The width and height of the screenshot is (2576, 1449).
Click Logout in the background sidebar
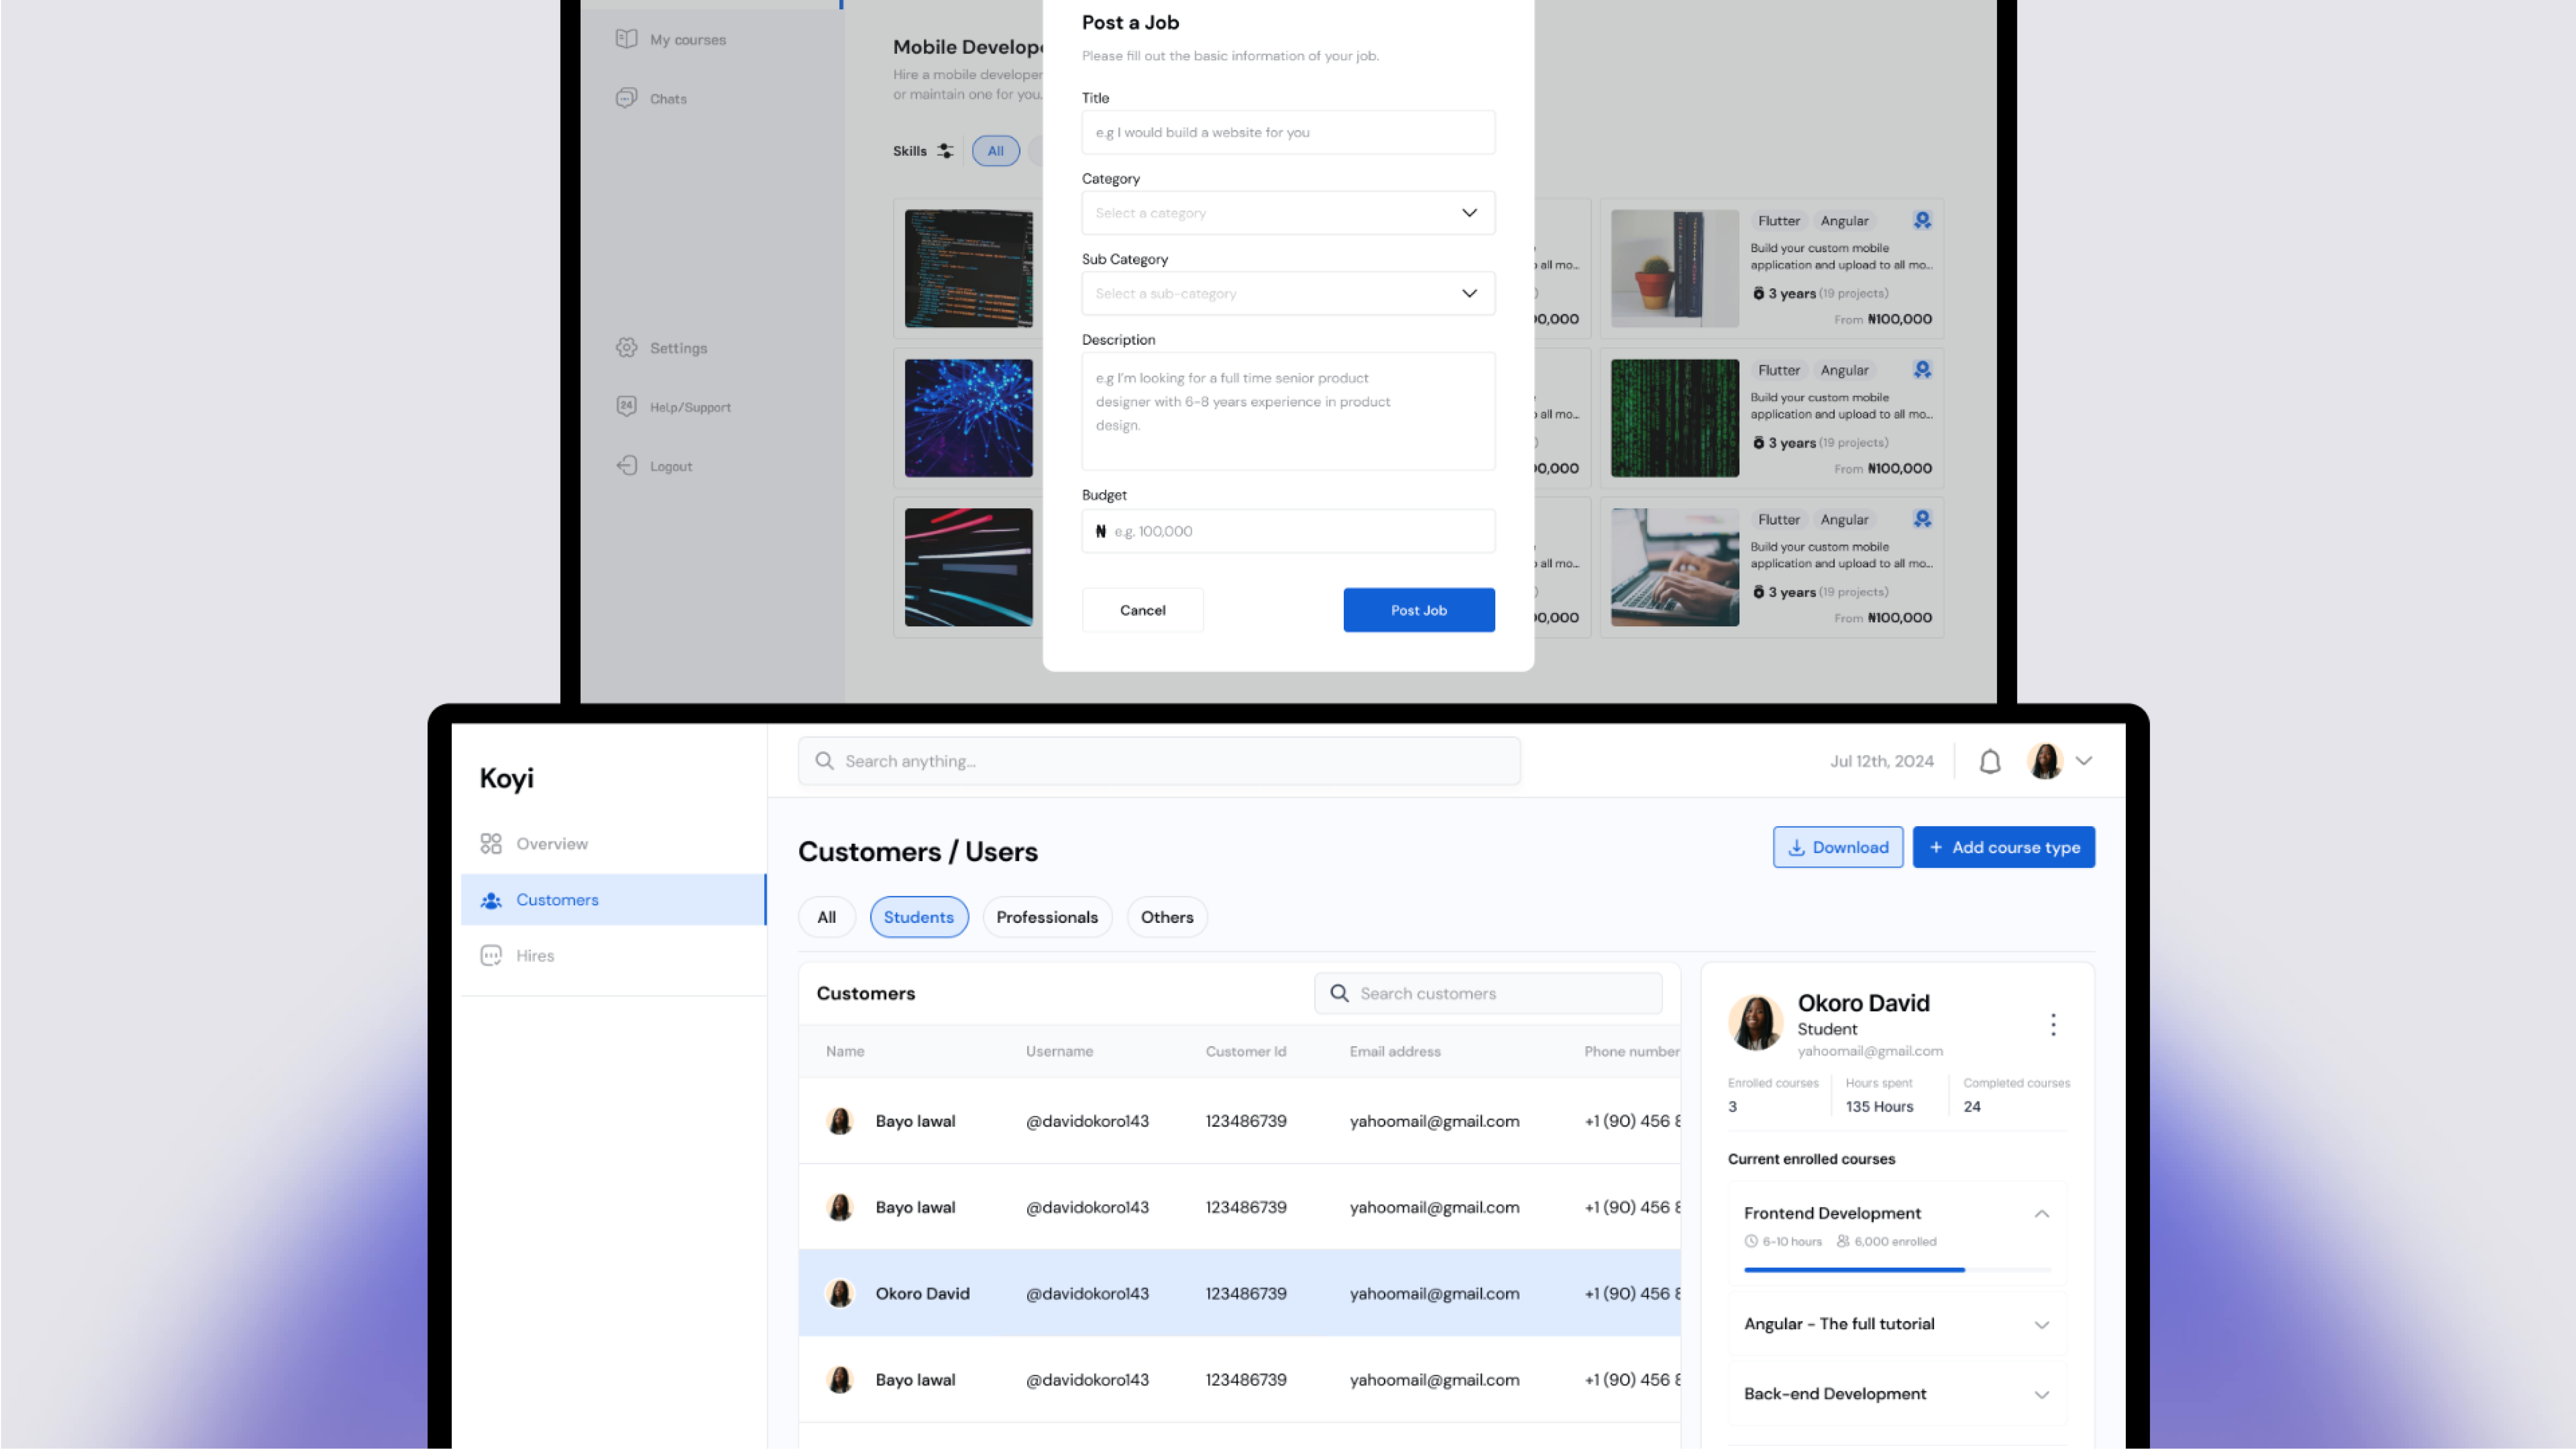click(654, 465)
